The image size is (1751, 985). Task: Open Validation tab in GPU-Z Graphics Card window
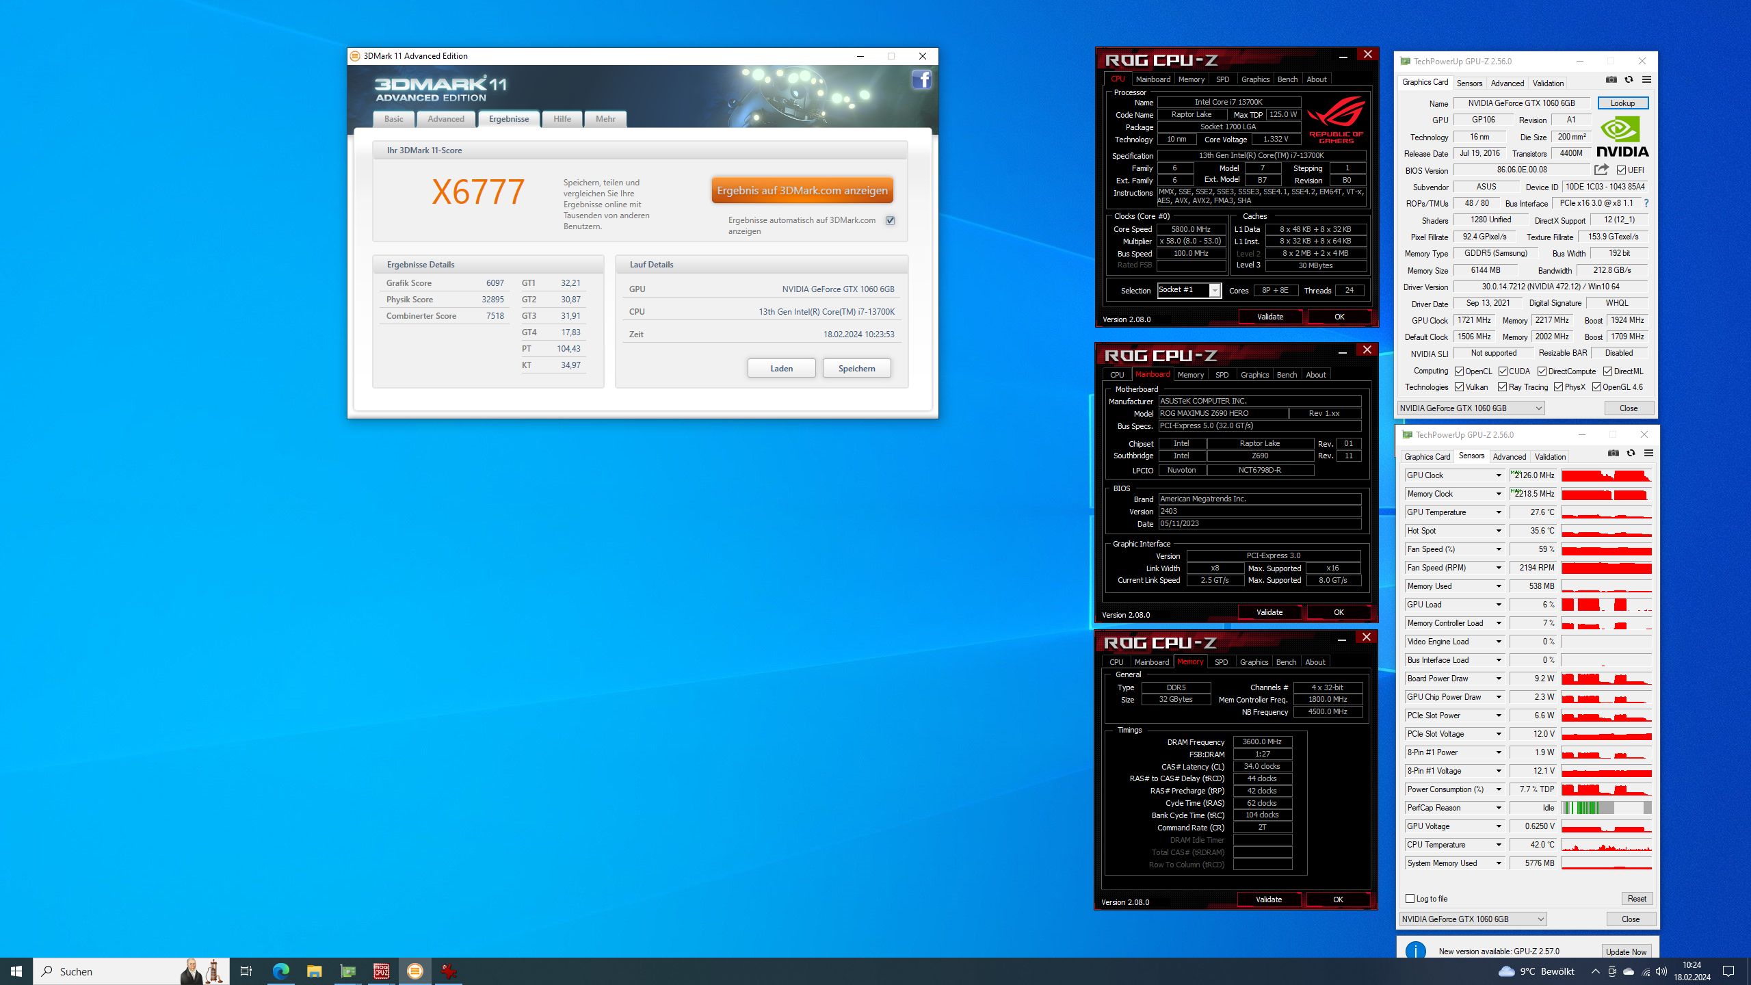tap(1548, 83)
